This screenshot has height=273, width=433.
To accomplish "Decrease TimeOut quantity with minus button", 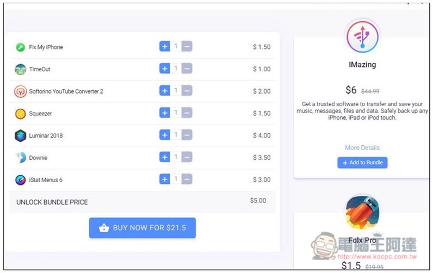I will (187, 69).
